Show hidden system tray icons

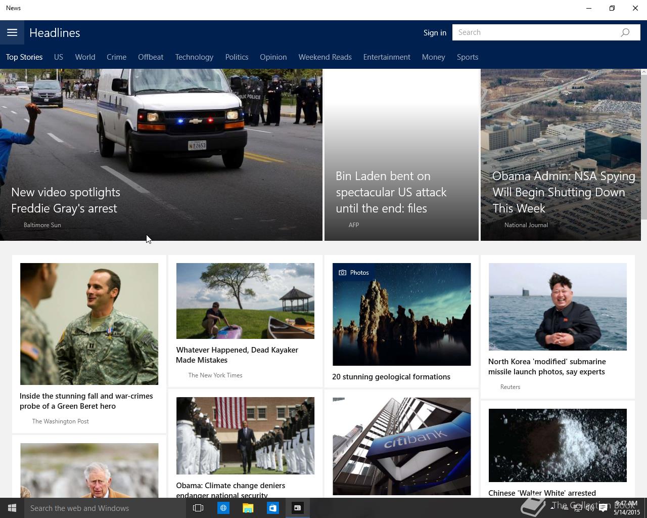(552, 508)
